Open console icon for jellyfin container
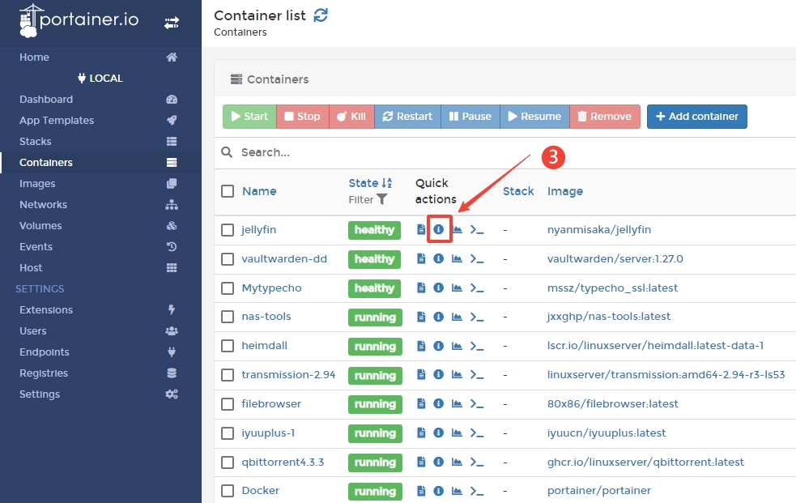Image resolution: width=796 pixels, height=503 pixels. pos(477,229)
